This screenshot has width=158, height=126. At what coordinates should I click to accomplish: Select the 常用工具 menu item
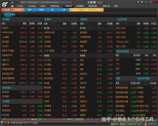click(x=106, y=6)
